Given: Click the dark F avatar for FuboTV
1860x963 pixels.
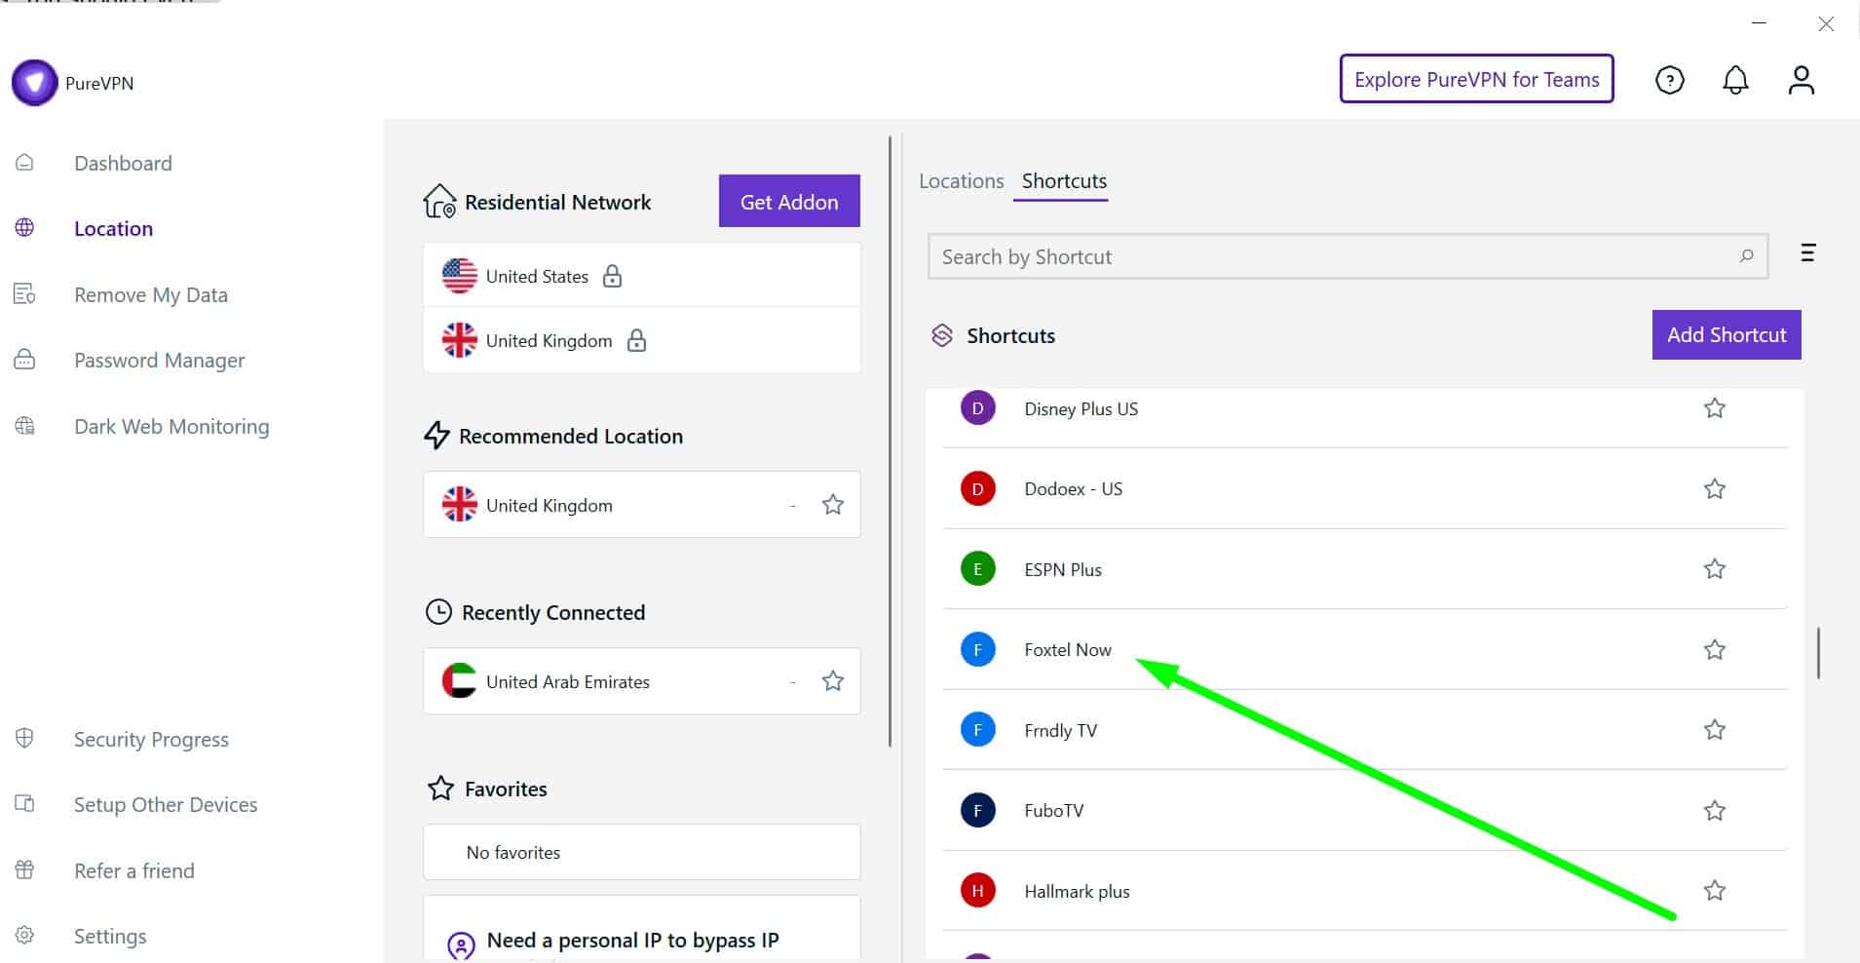Looking at the screenshot, I should pyautogui.click(x=977, y=810).
